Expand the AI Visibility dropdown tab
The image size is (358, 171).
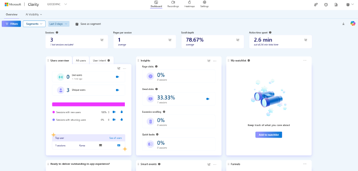pos(34,14)
